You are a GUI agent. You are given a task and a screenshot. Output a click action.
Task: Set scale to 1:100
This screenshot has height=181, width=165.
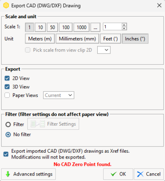click(x=66, y=27)
